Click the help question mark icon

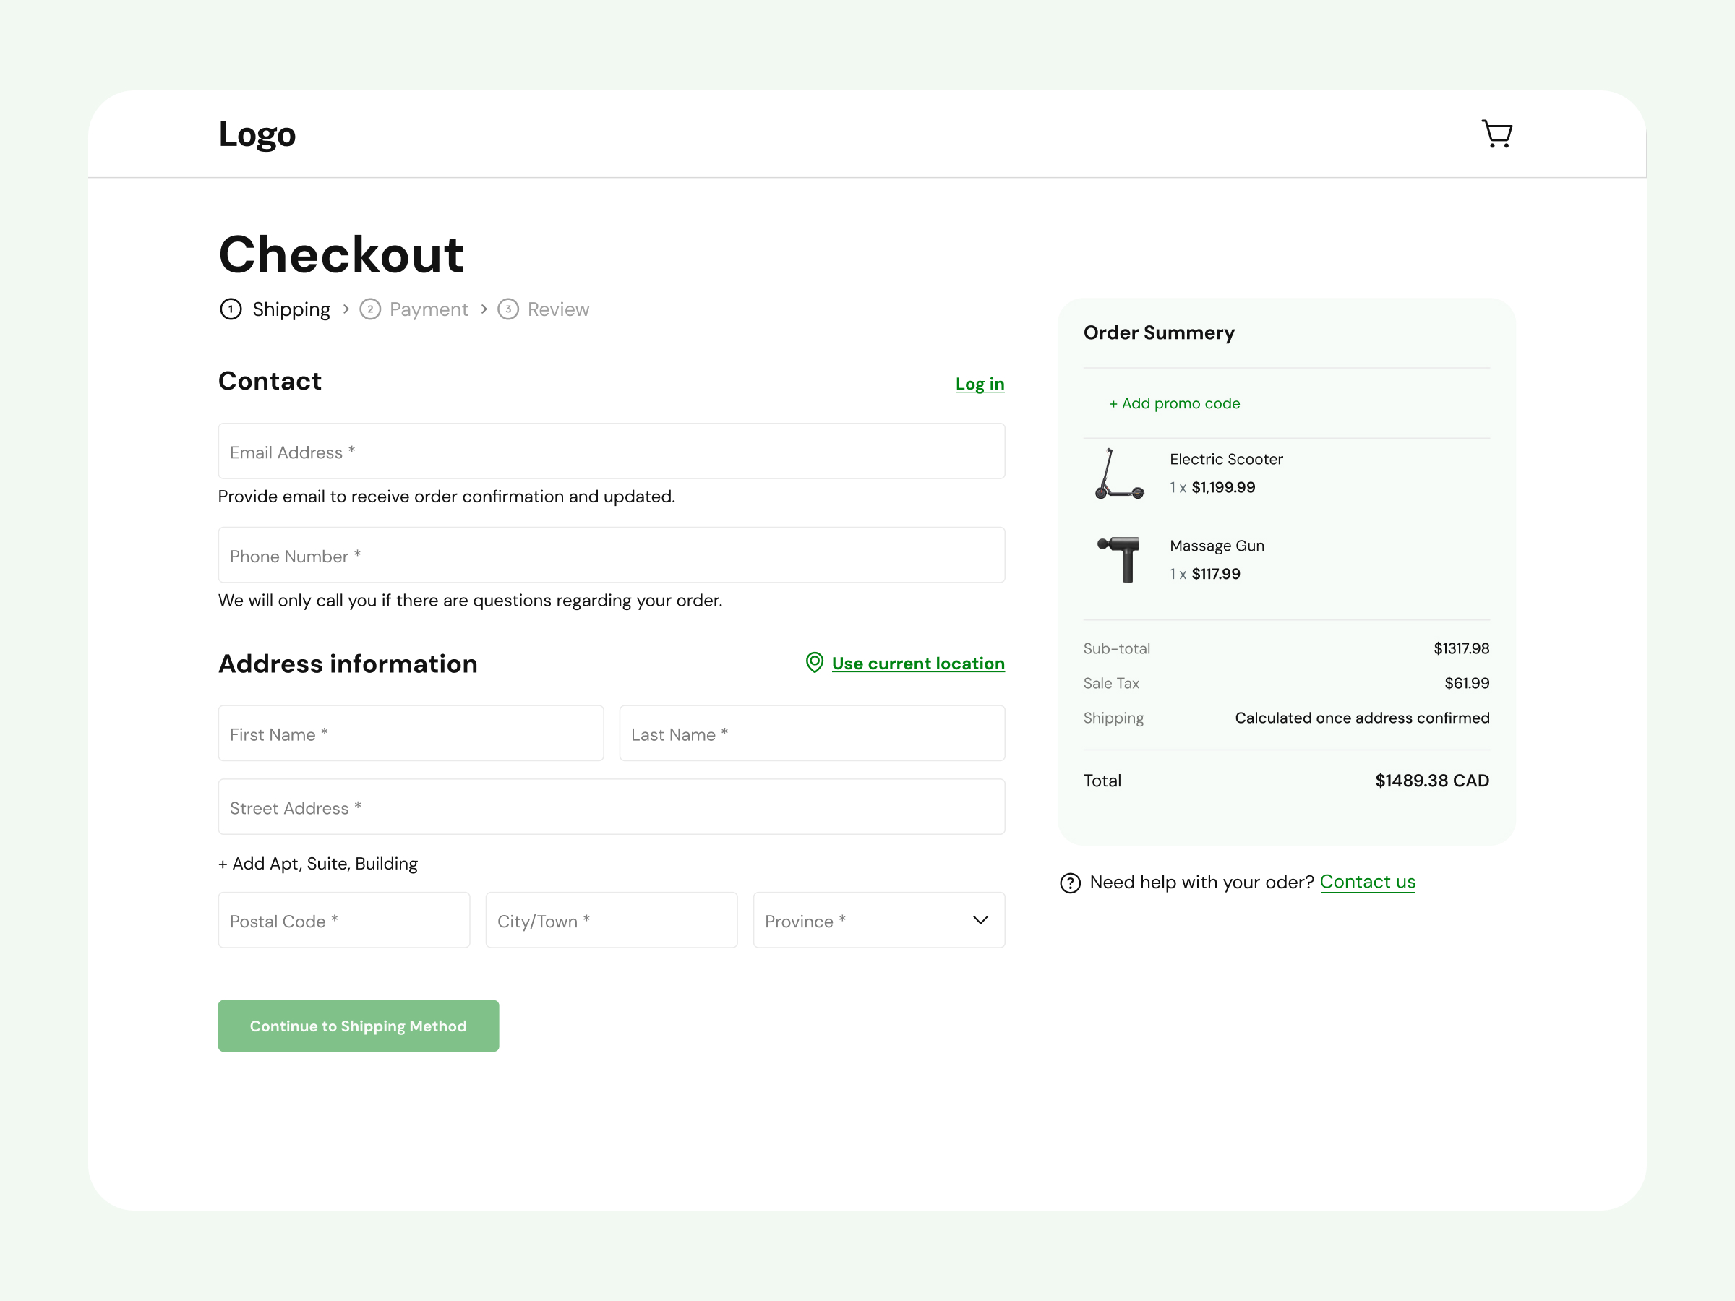pos(1070,883)
